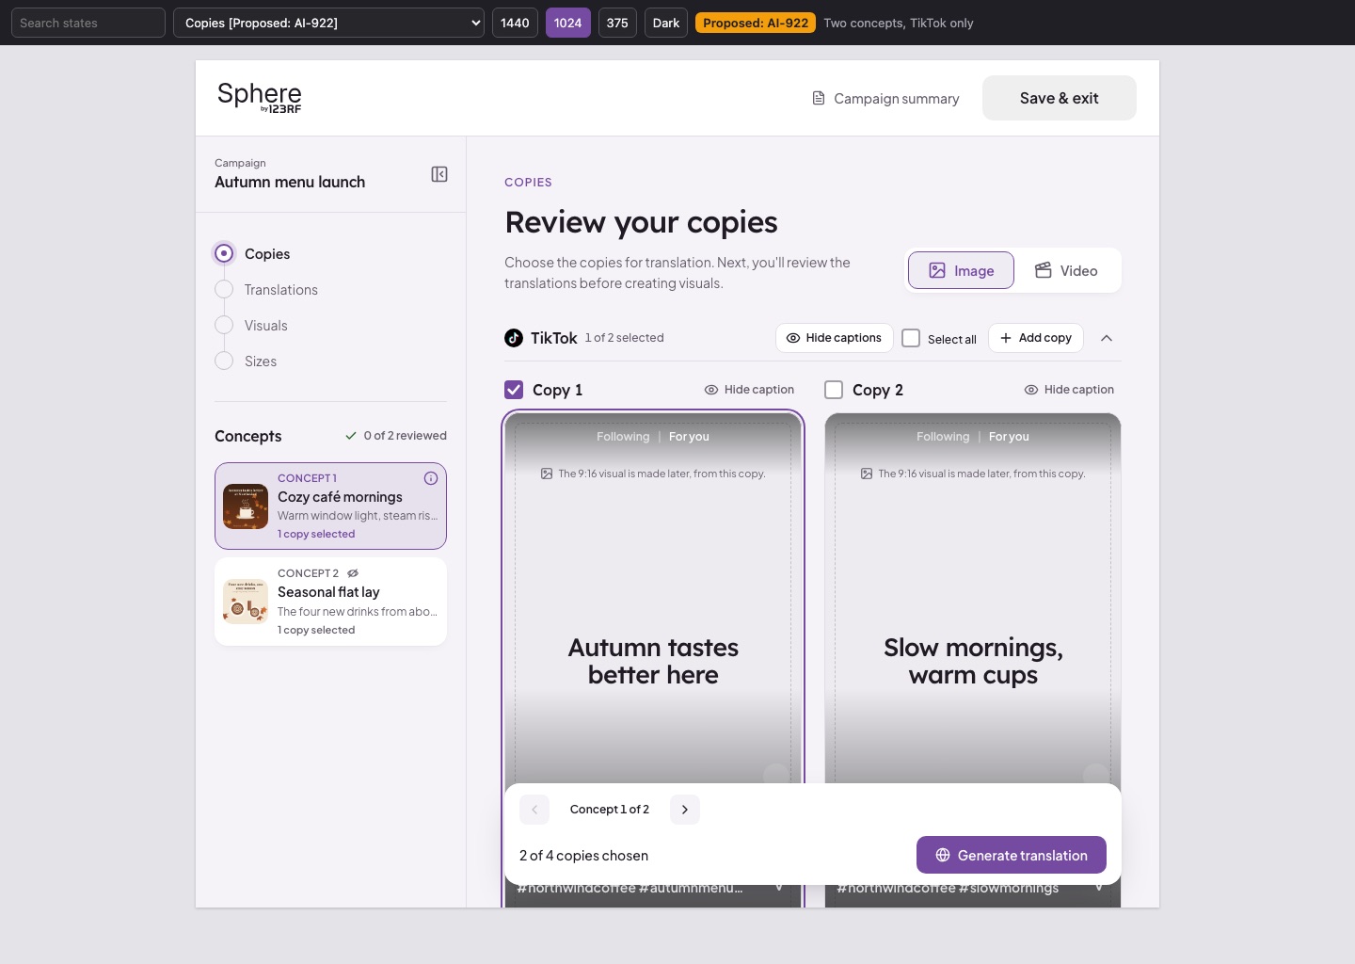Image resolution: width=1355 pixels, height=964 pixels.
Task: Select the Copies step radio
Action: coord(224,253)
